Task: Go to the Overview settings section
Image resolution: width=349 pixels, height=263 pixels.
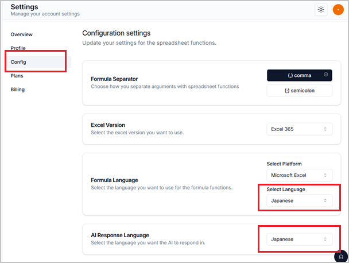Action: click(x=22, y=34)
